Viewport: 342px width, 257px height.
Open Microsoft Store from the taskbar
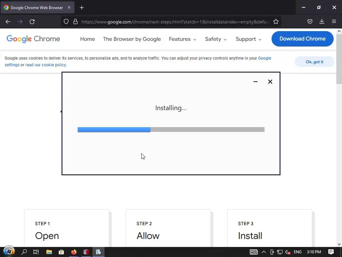[x=61, y=252]
